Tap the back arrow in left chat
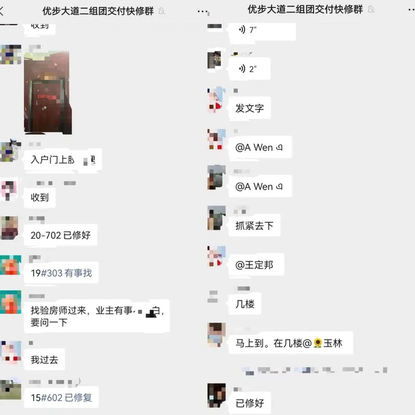 [2, 11]
